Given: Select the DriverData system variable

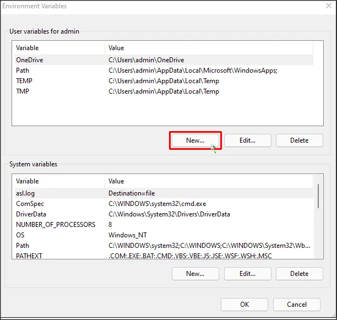Looking at the screenshot, I should coord(31,214).
